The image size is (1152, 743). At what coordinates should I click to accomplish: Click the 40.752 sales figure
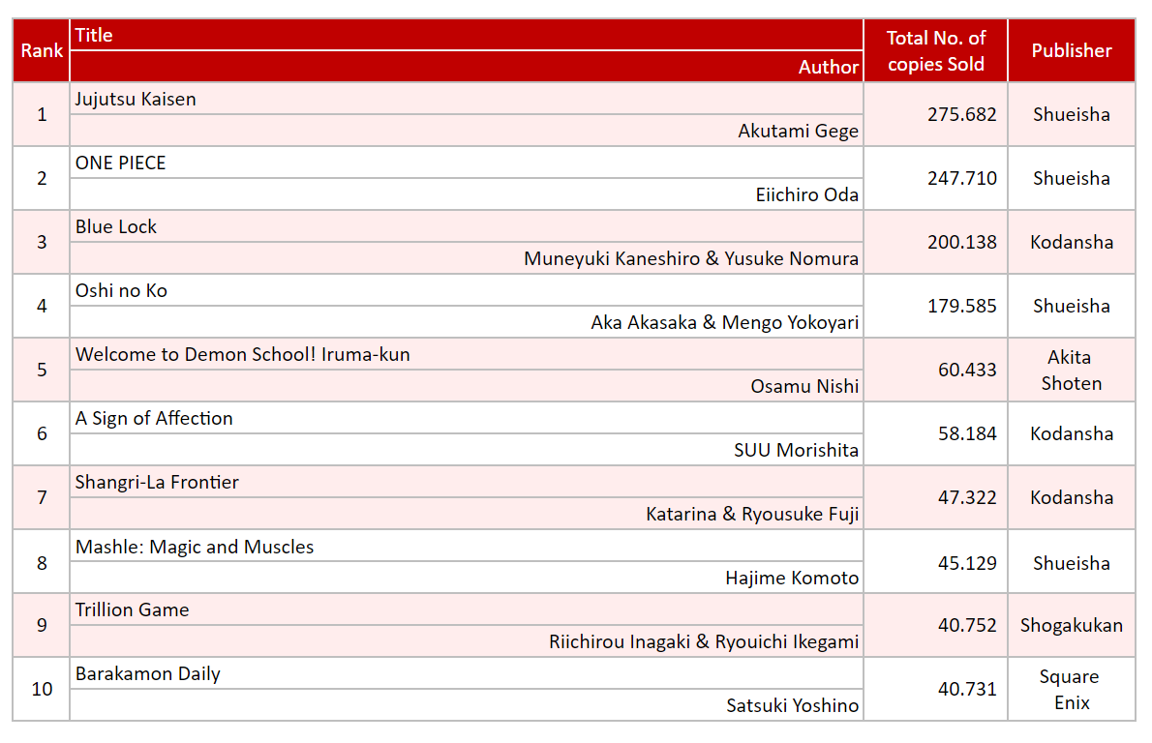pos(967,626)
